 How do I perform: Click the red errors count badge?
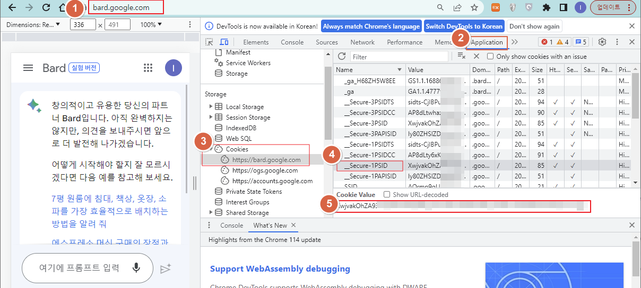[547, 42]
